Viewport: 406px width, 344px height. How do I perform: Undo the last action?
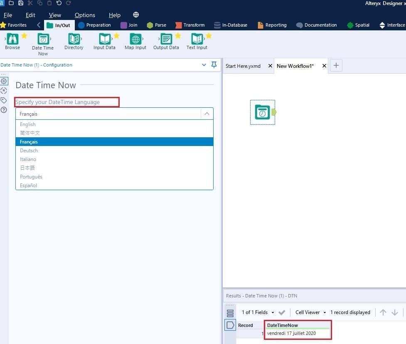59,3
